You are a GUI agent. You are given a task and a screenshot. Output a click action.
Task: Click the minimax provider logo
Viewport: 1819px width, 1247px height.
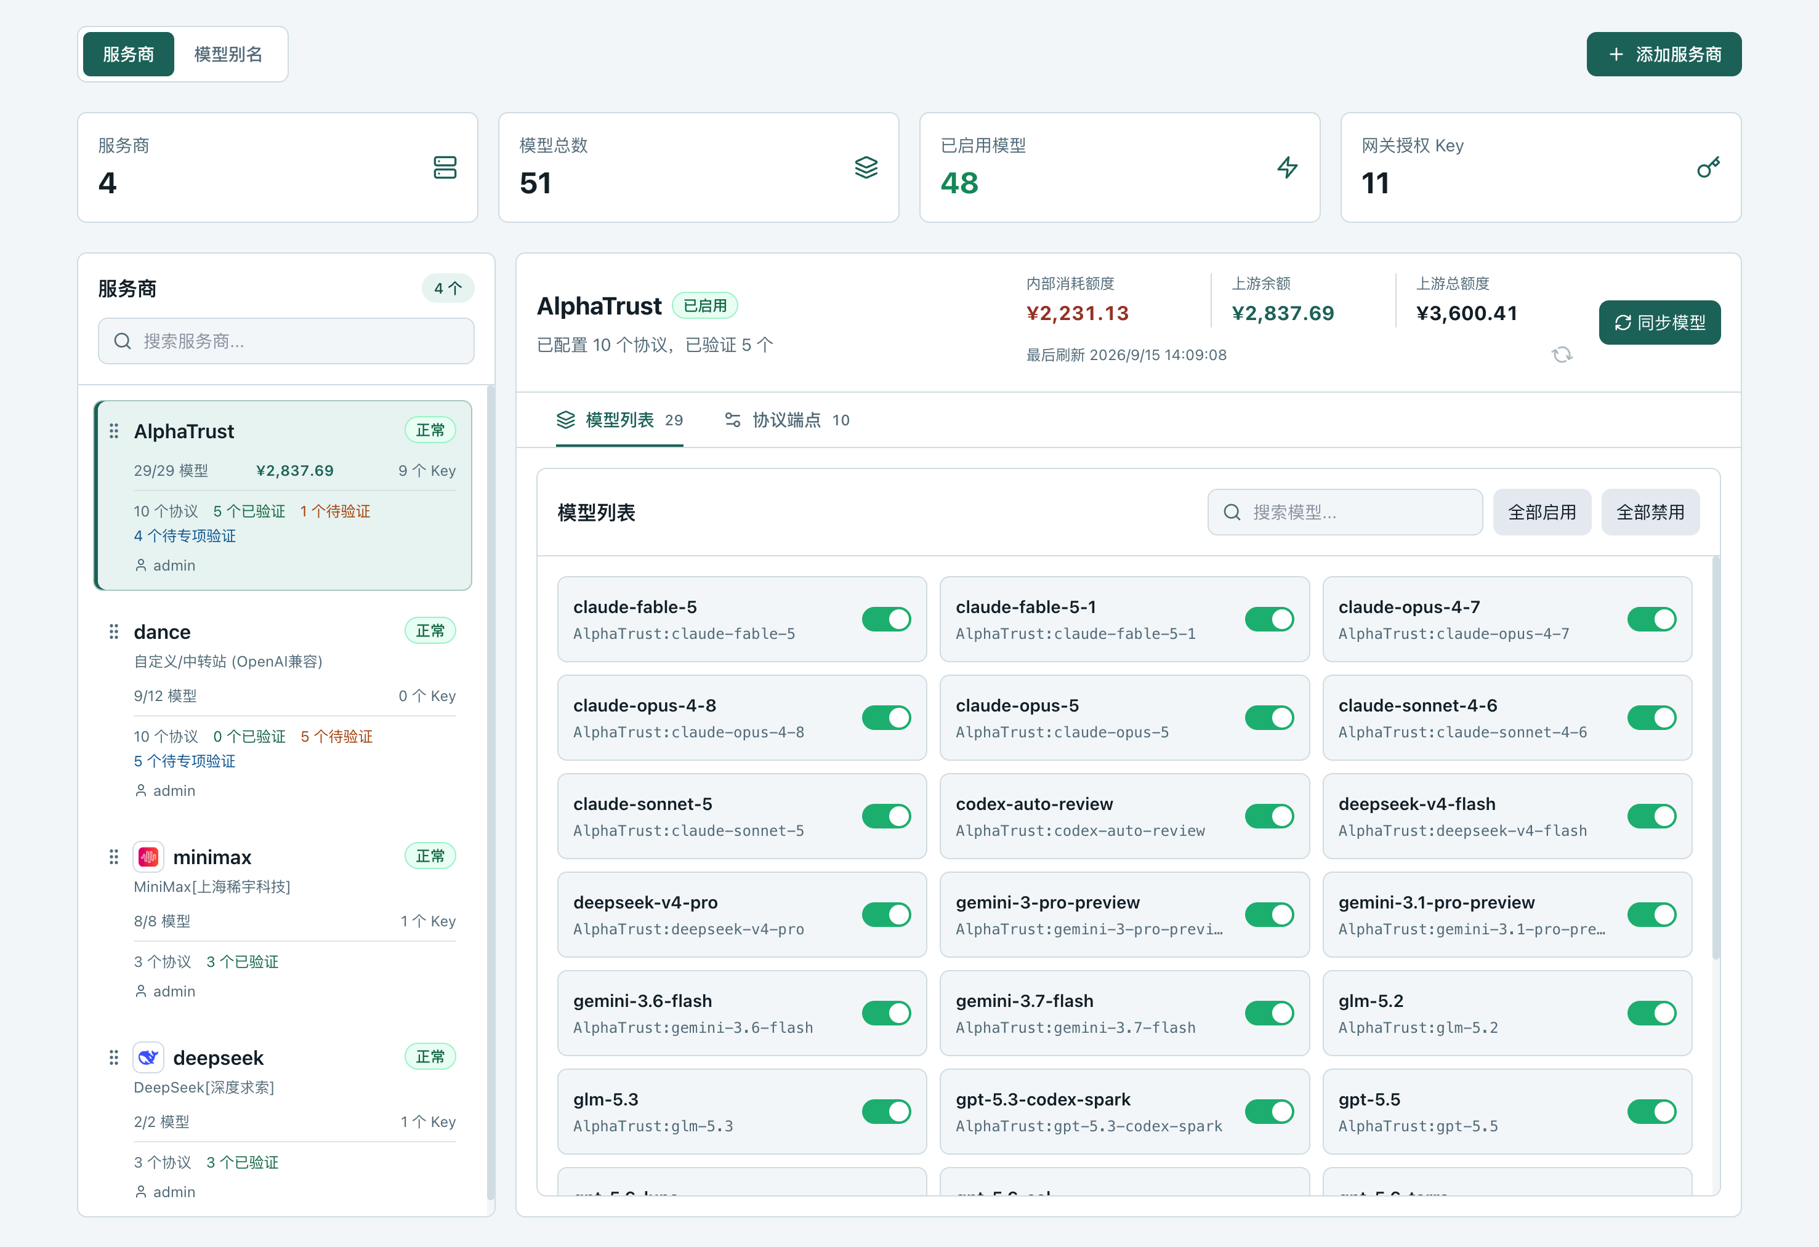[x=148, y=857]
